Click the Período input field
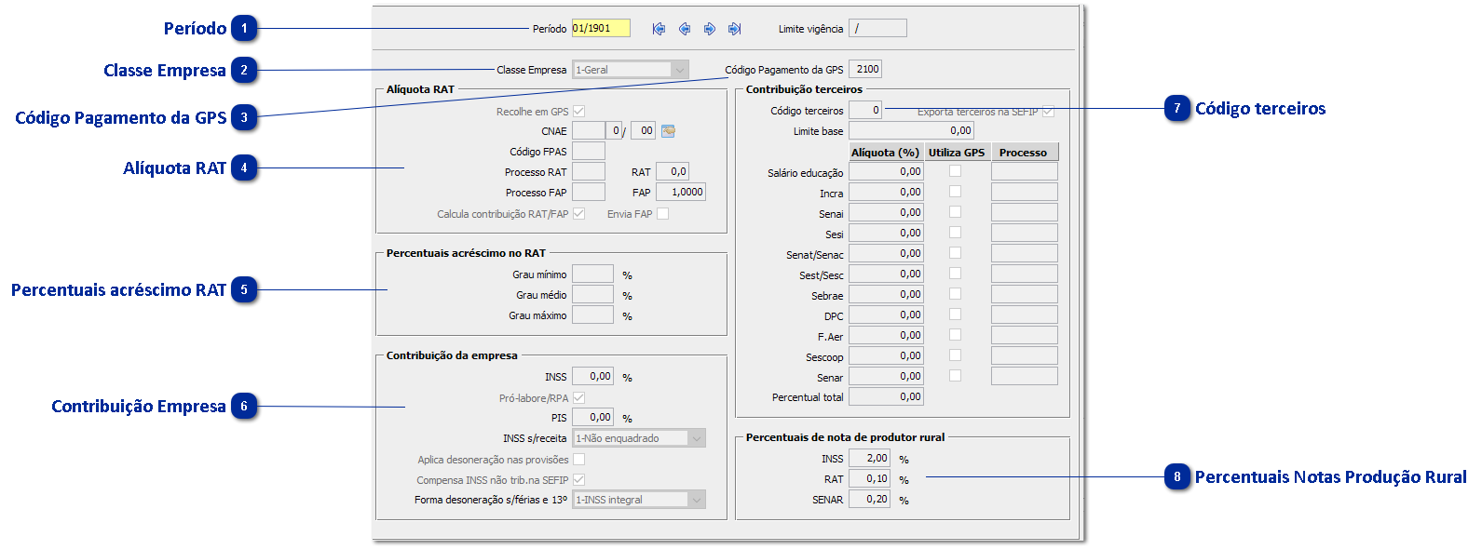This screenshot has width=1482, height=549. (x=601, y=29)
